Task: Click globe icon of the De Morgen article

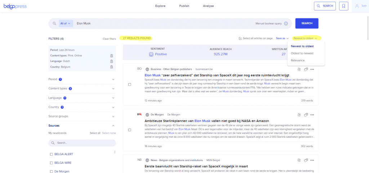Action: (x=147, y=115)
